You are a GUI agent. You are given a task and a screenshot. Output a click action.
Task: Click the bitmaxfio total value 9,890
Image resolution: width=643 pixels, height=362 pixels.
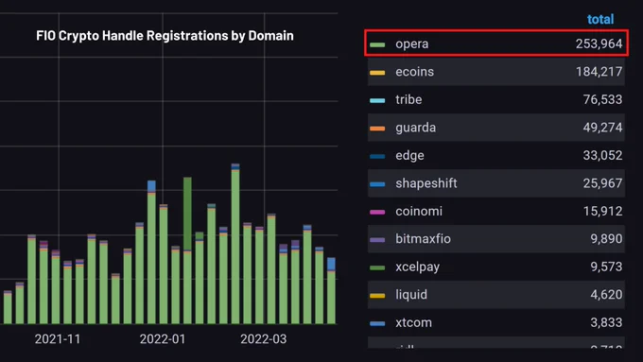click(606, 238)
